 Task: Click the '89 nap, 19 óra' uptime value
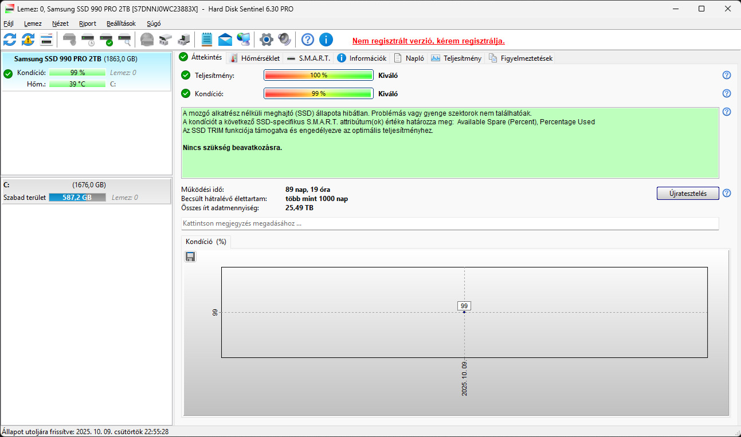coord(308,189)
